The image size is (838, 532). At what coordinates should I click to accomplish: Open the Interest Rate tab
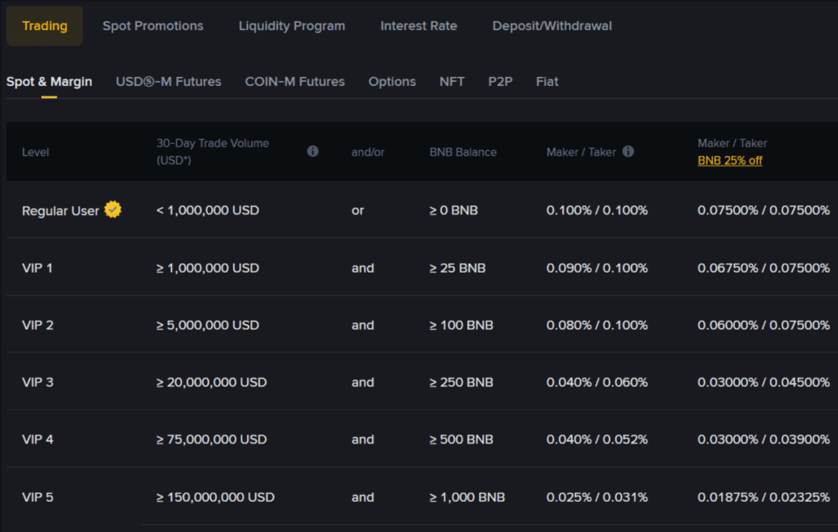pos(418,25)
